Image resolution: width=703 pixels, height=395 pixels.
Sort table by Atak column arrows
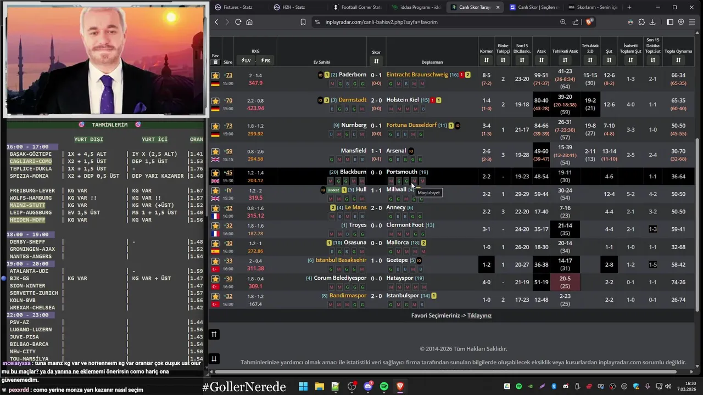542,60
